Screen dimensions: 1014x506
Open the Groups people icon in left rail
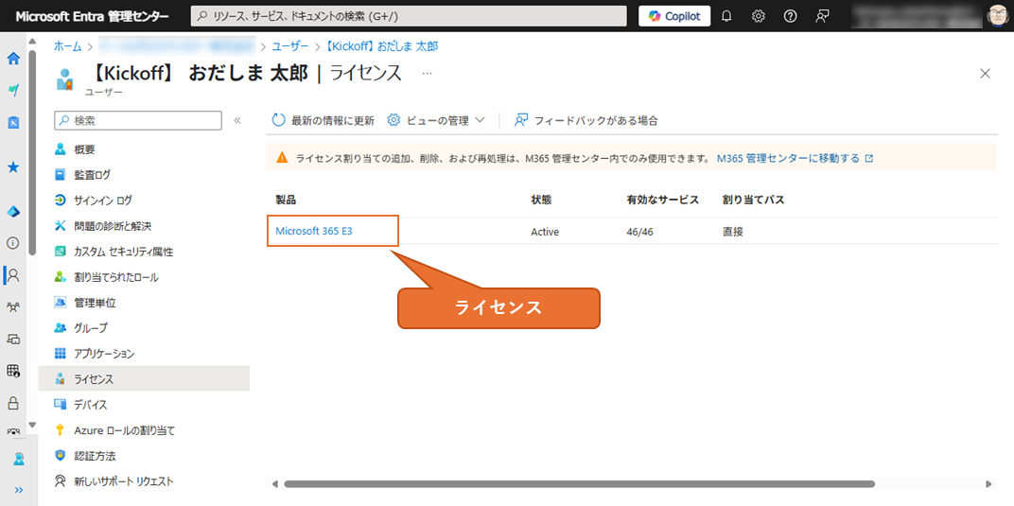(x=13, y=307)
